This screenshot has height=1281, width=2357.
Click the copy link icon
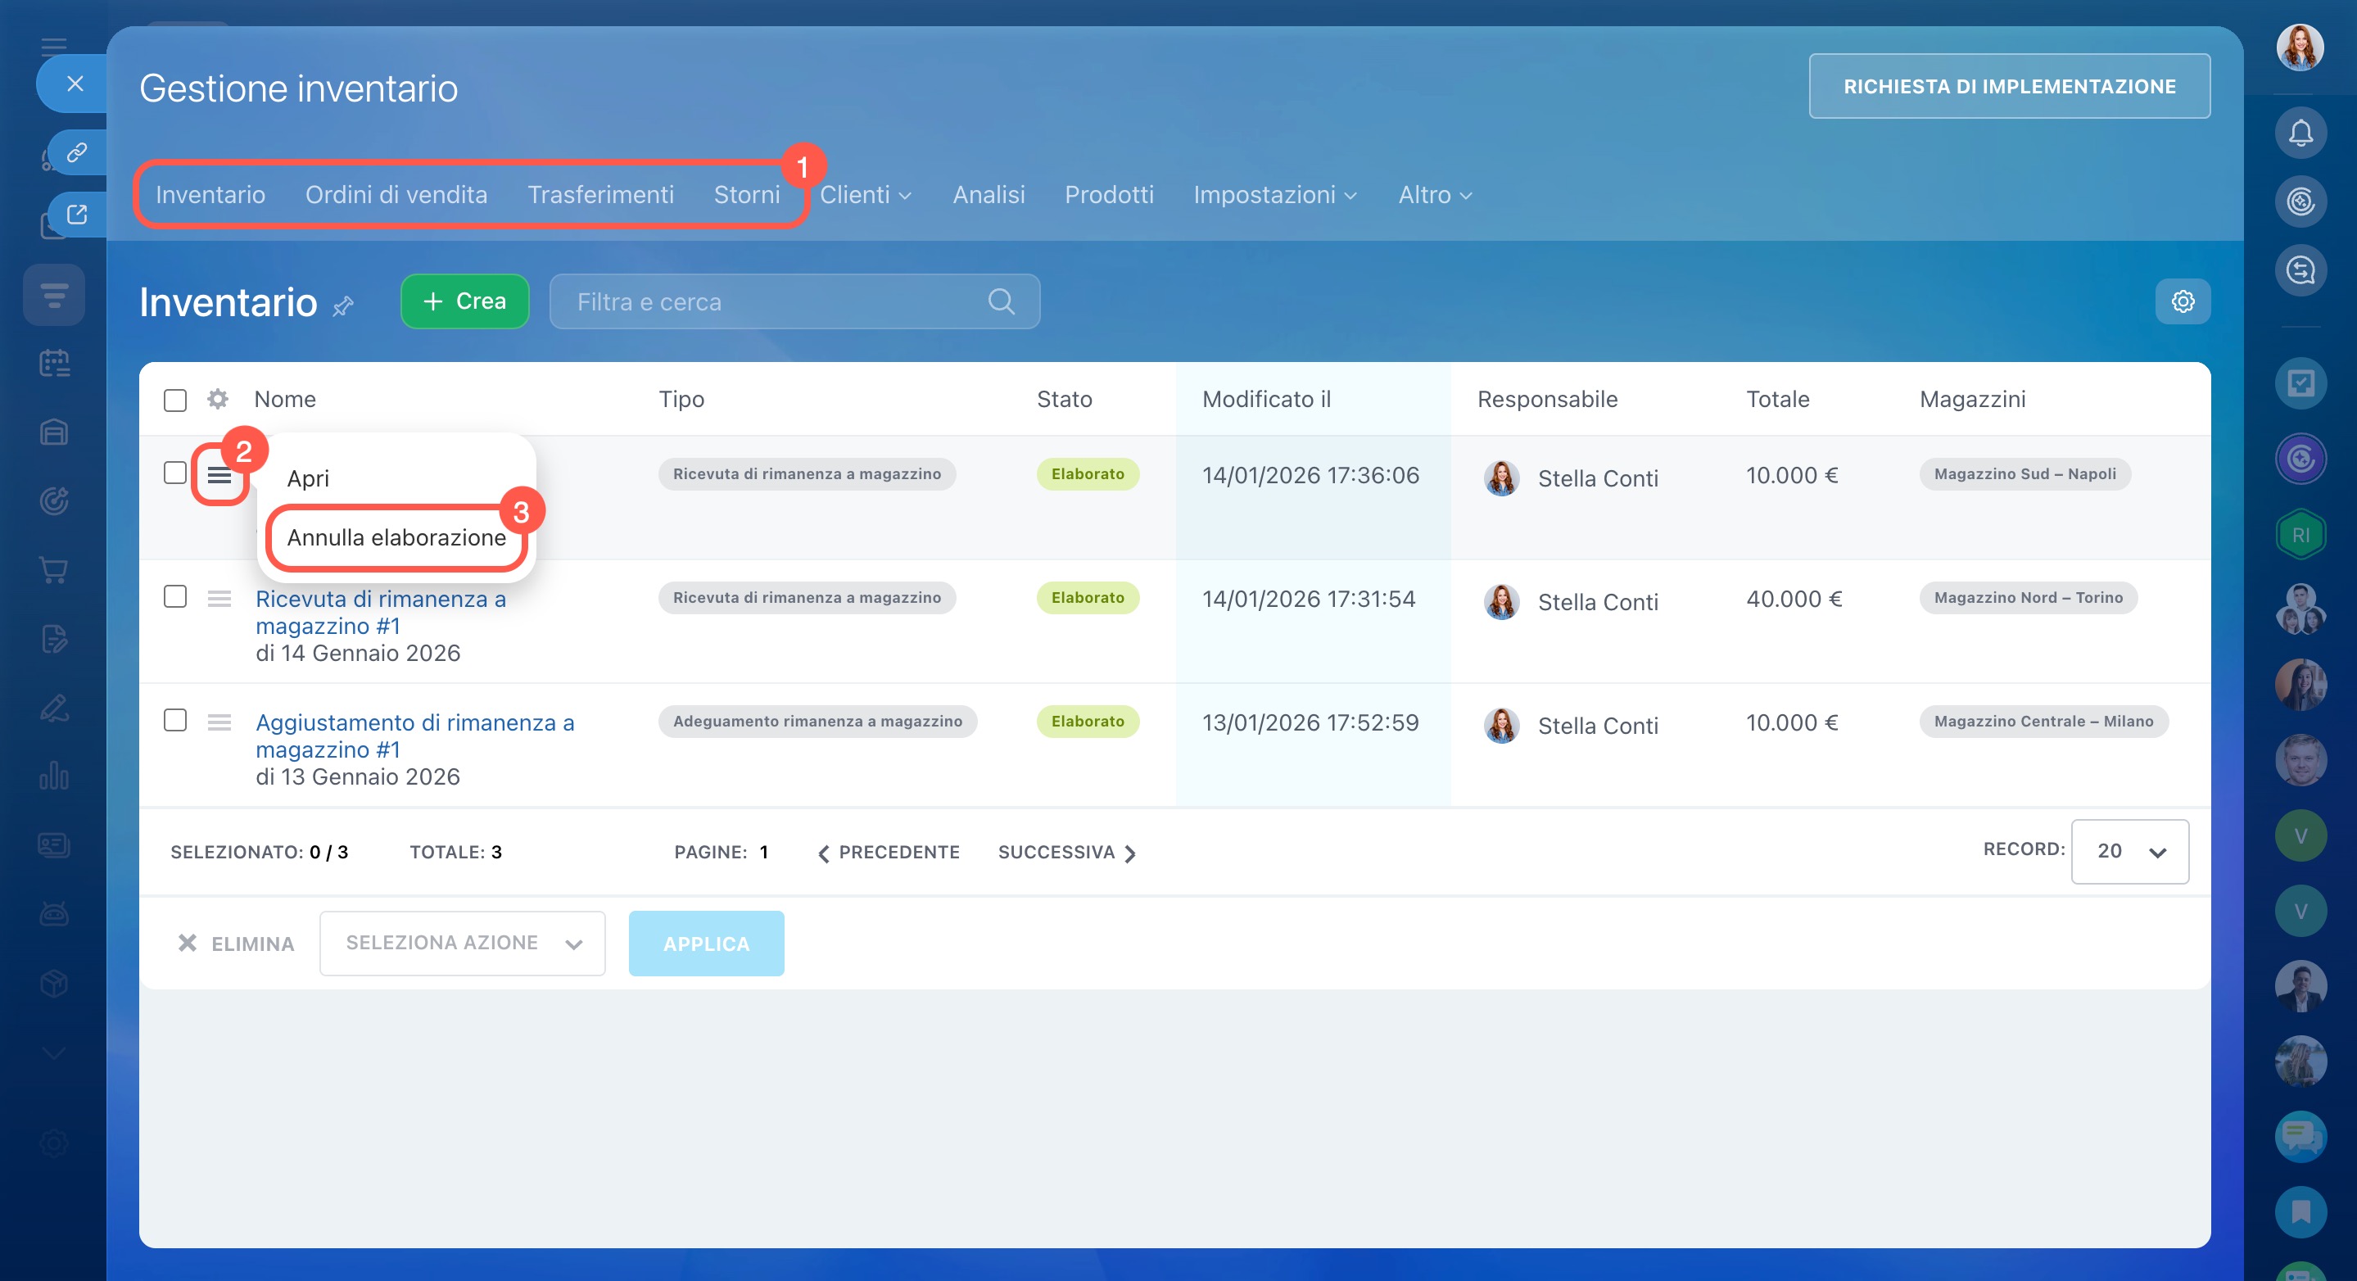tap(77, 152)
